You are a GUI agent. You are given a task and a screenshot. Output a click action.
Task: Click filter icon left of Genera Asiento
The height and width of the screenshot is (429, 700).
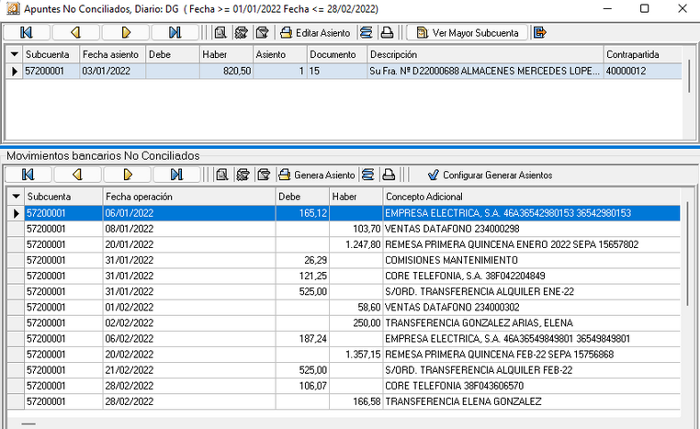pos(243,175)
